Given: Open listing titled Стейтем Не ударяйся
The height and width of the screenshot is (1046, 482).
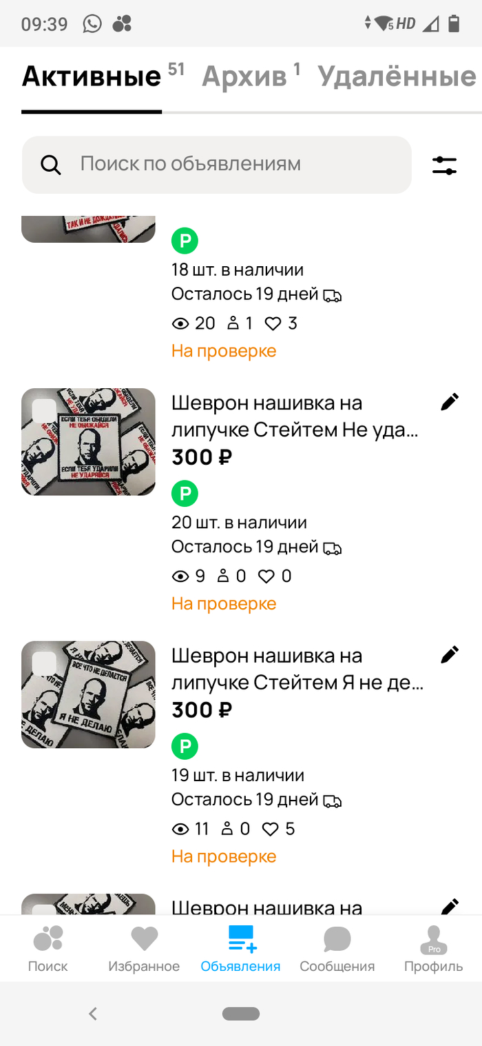Looking at the screenshot, I should [295, 416].
